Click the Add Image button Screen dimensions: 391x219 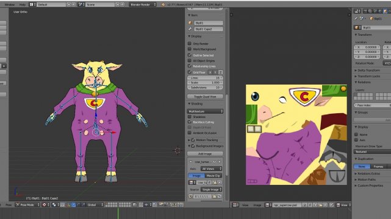point(205,154)
